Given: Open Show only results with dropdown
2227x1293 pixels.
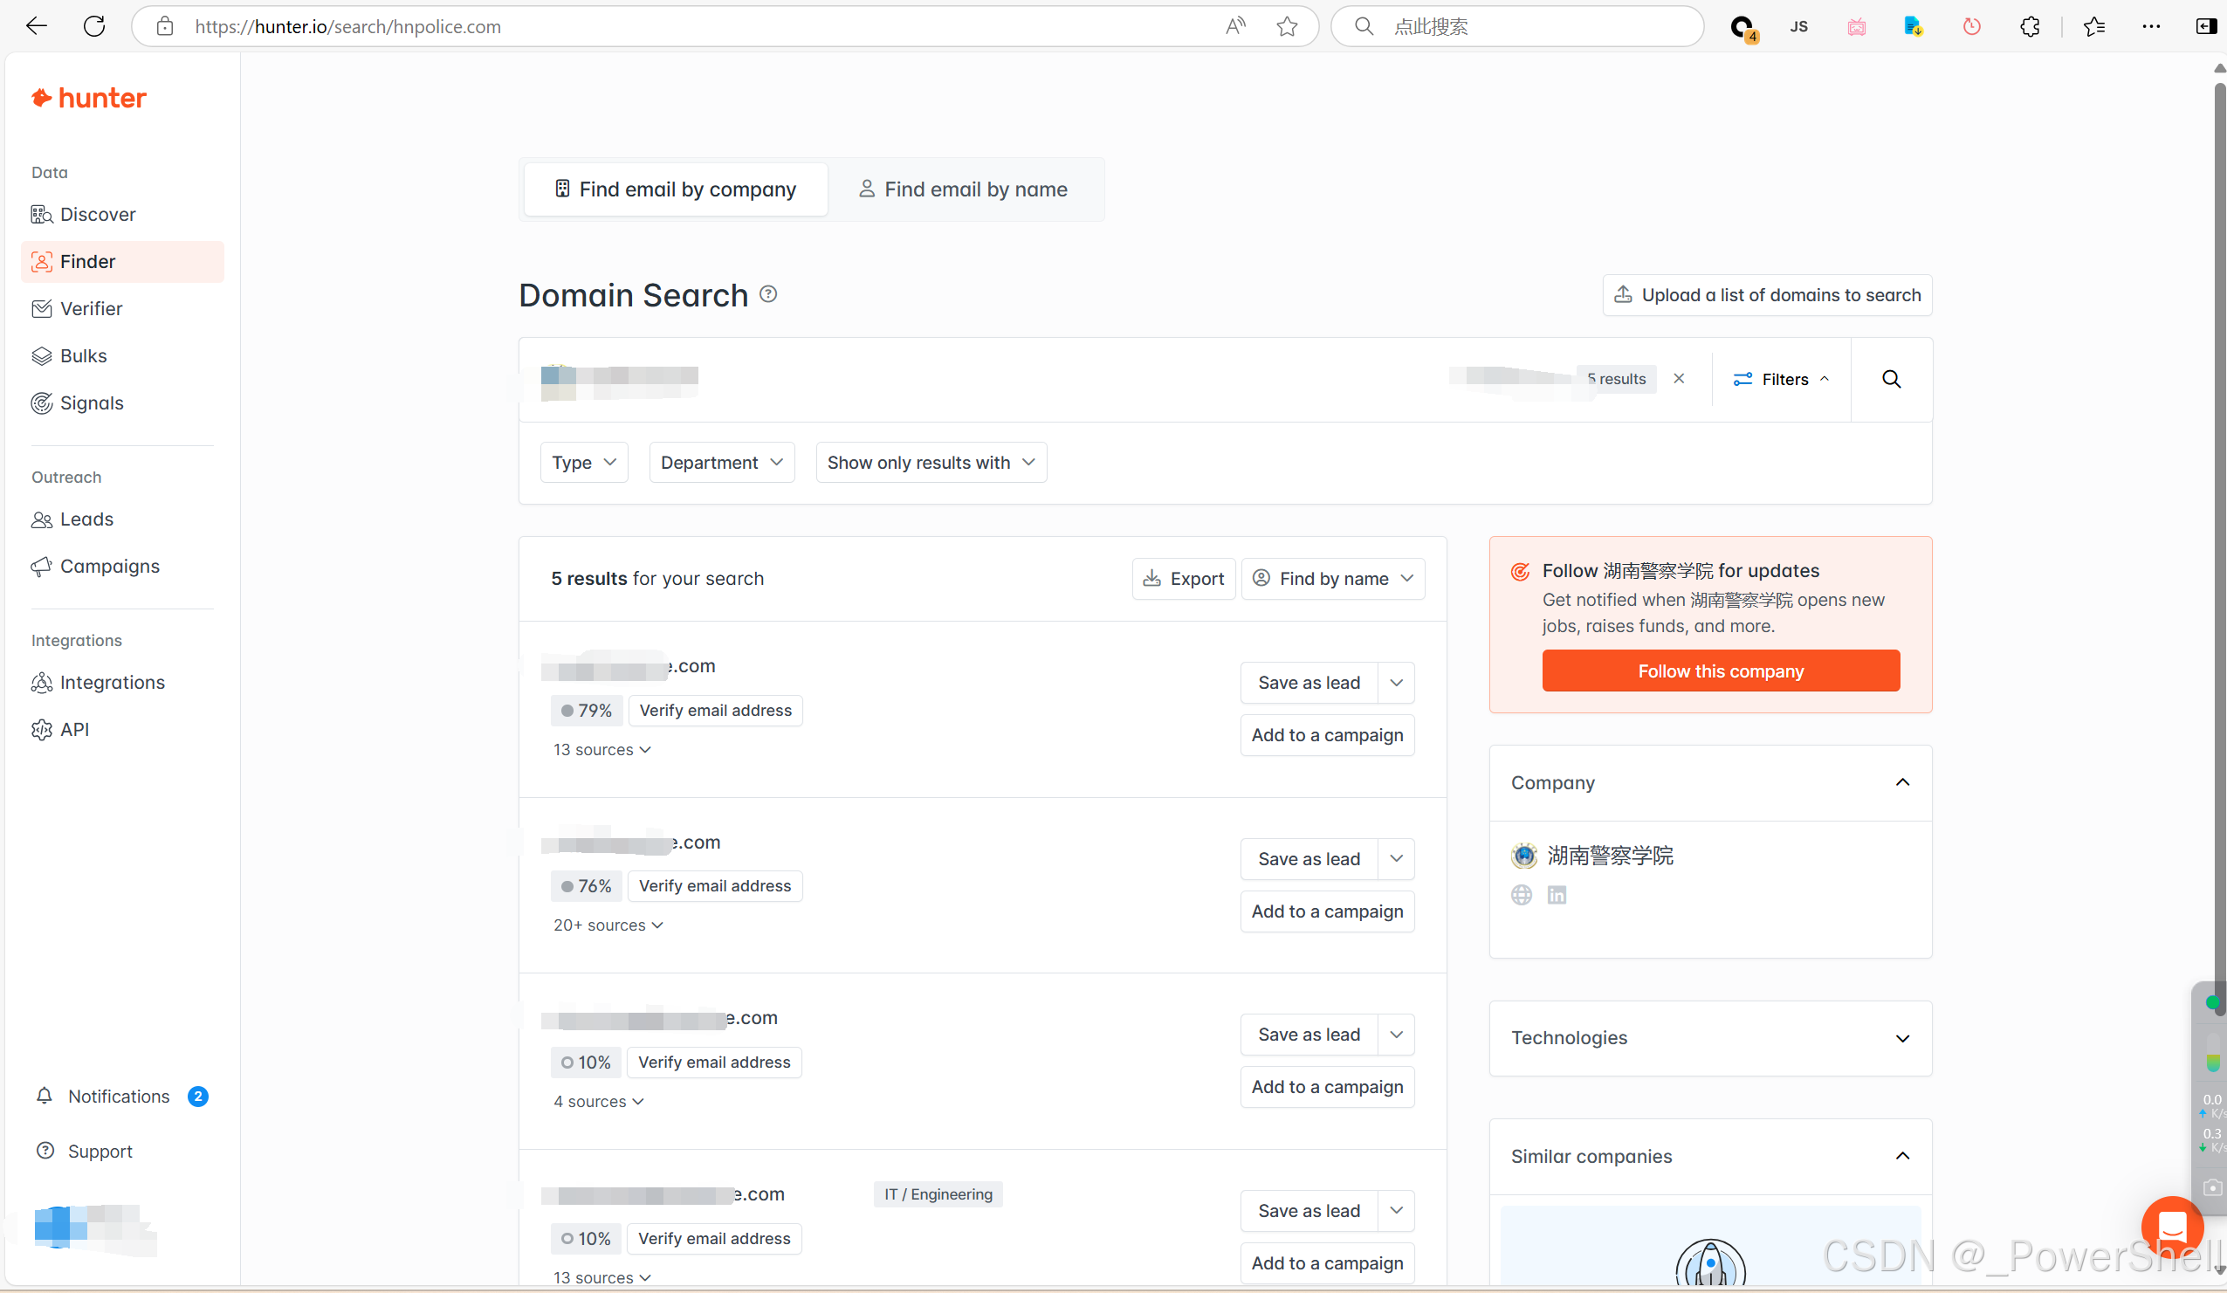Looking at the screenshot, I should (930, 462).
